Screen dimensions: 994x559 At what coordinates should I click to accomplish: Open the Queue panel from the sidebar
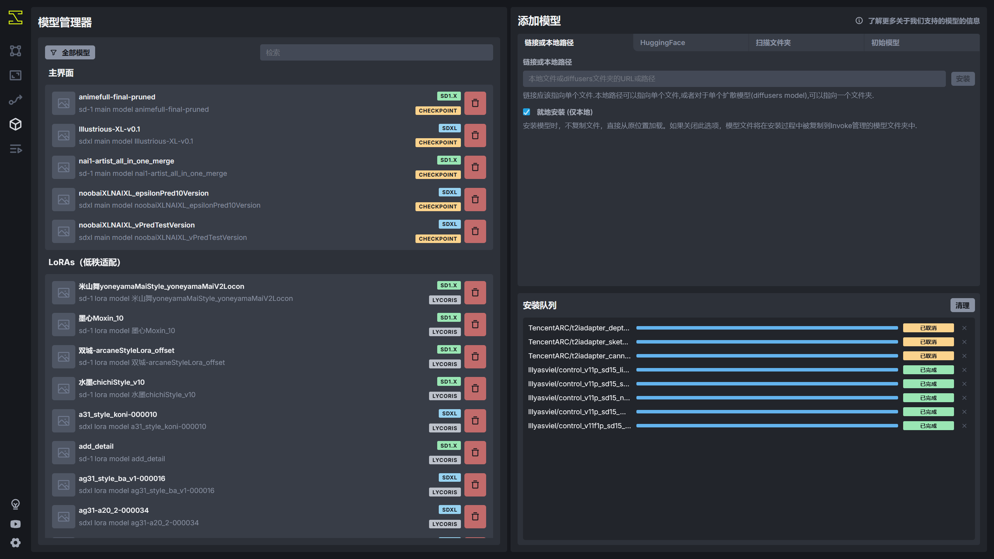point(15,149)
